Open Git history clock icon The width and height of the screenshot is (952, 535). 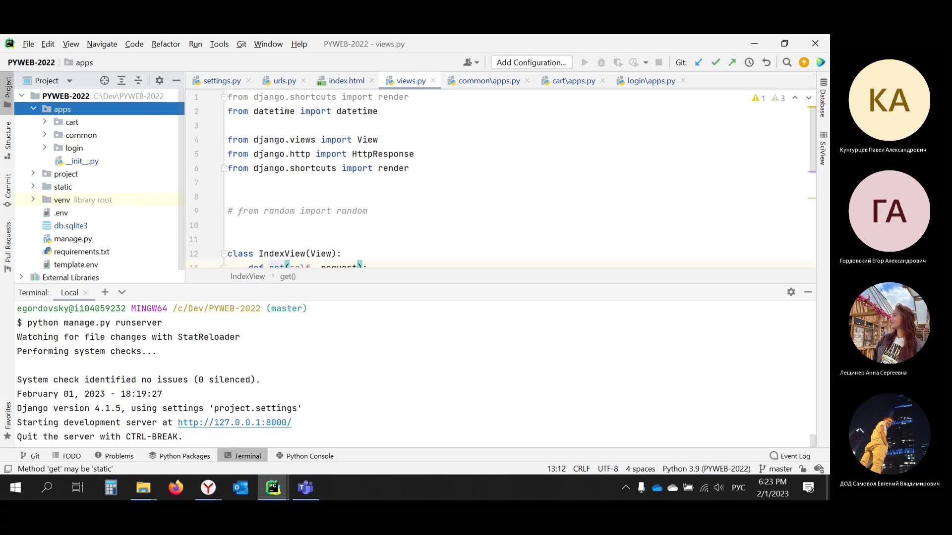pyautogui.click(x=749, y=62)
